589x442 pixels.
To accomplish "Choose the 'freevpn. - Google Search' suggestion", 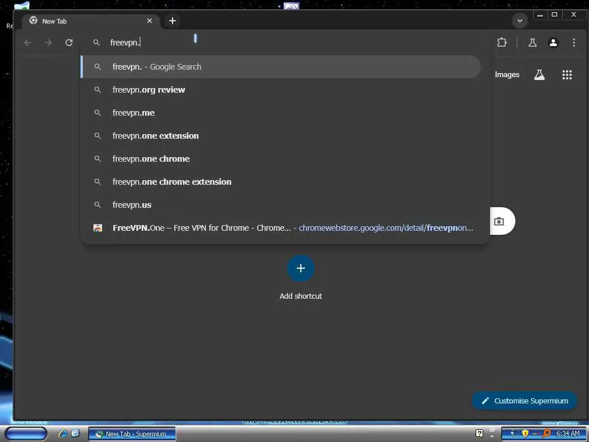I will (x=281, y=67).
